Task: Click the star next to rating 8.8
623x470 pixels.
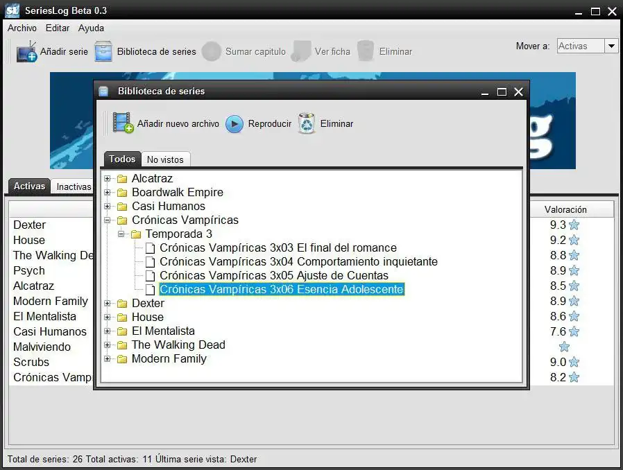Action: (x=574, y=255)
